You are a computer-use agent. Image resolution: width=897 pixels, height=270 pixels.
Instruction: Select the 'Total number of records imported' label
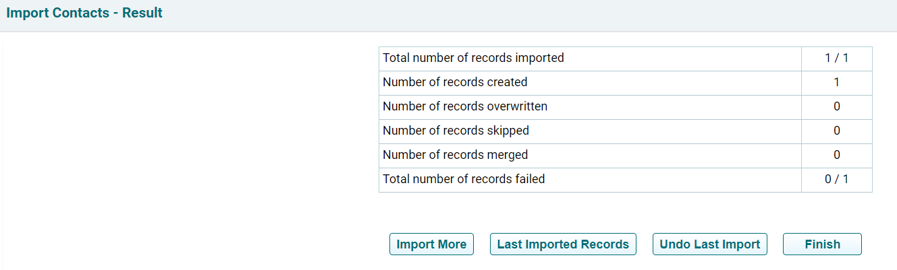pyautogui.click(x=473, y=58)
